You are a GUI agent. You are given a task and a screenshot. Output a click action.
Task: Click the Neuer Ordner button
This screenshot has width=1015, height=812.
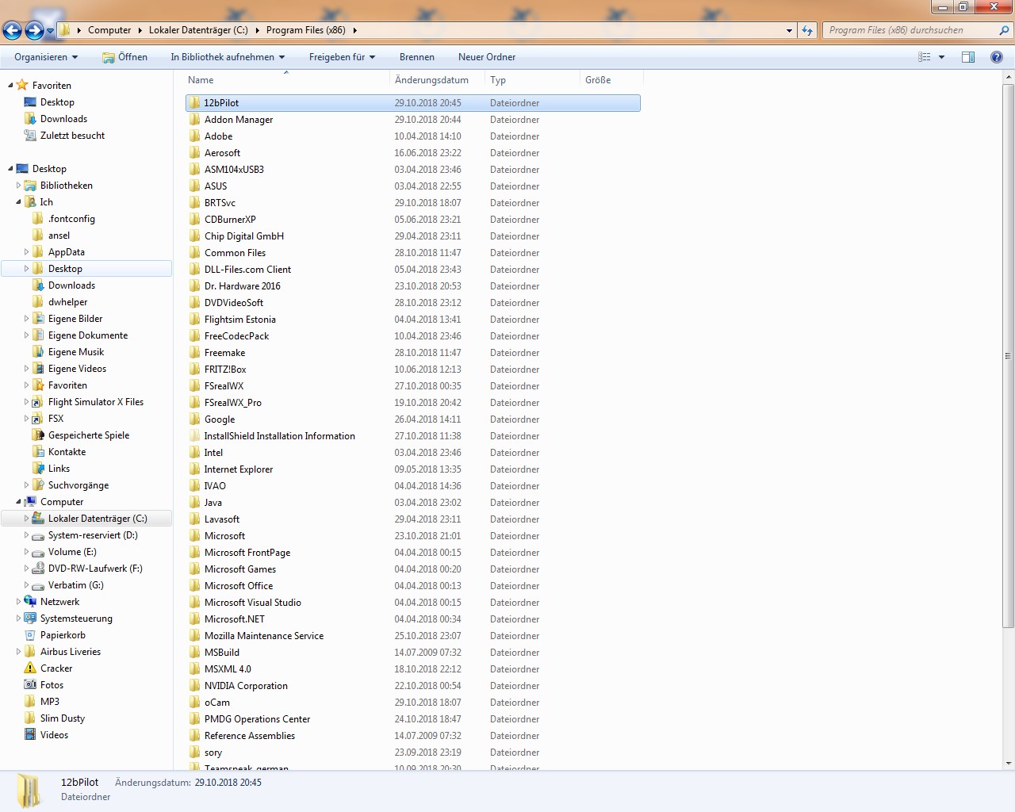pos(486,57)
